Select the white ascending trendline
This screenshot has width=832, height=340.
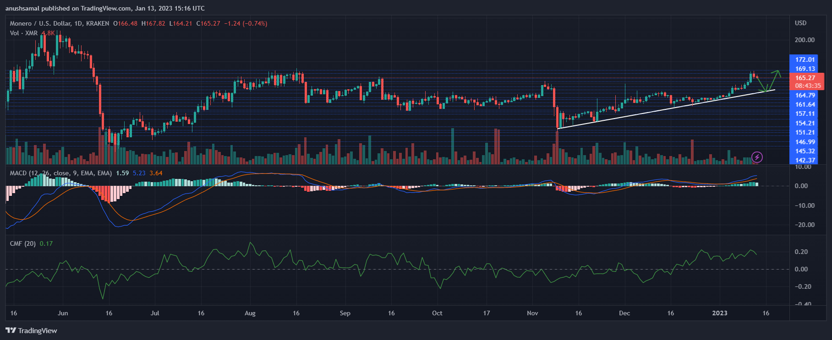click(664, 109)
